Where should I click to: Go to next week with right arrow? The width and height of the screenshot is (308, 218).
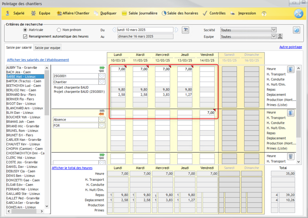(176, 30)
